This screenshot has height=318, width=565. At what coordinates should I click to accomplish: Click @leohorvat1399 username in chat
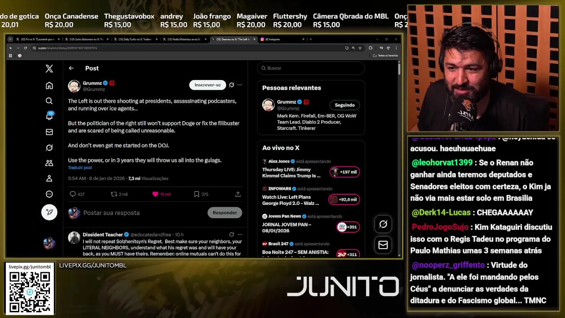click(x=442, y=163)
